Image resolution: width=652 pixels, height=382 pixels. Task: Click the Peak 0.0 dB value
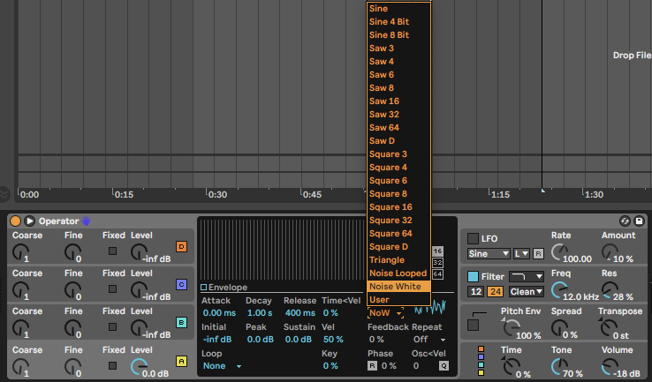coord(261,340)
